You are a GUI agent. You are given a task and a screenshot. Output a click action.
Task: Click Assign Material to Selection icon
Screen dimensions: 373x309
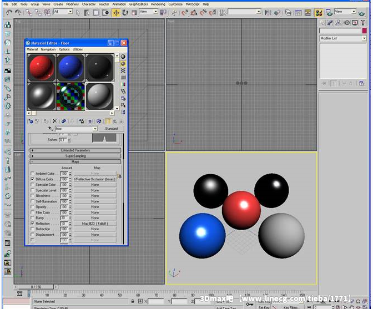click(x=46, y=121)
